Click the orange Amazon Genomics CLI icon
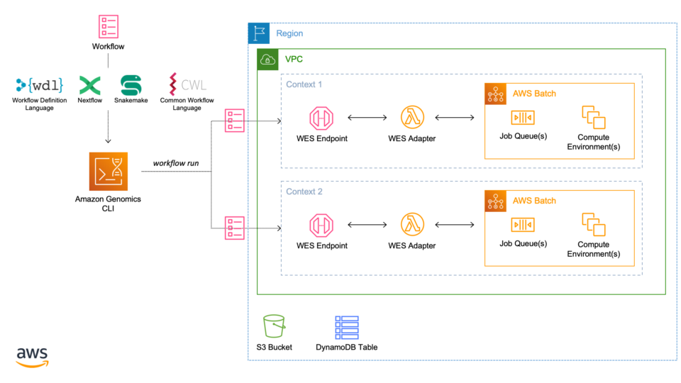Screen dimensions: 681x383 pos(108,172)
